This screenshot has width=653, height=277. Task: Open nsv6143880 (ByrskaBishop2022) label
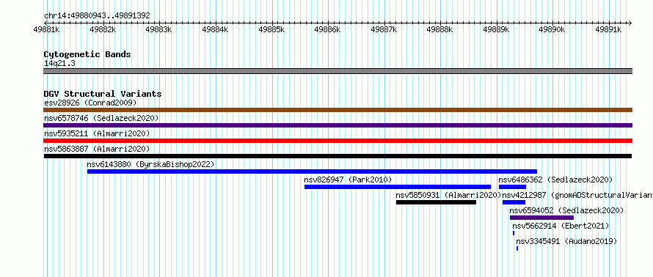[150, 164]
